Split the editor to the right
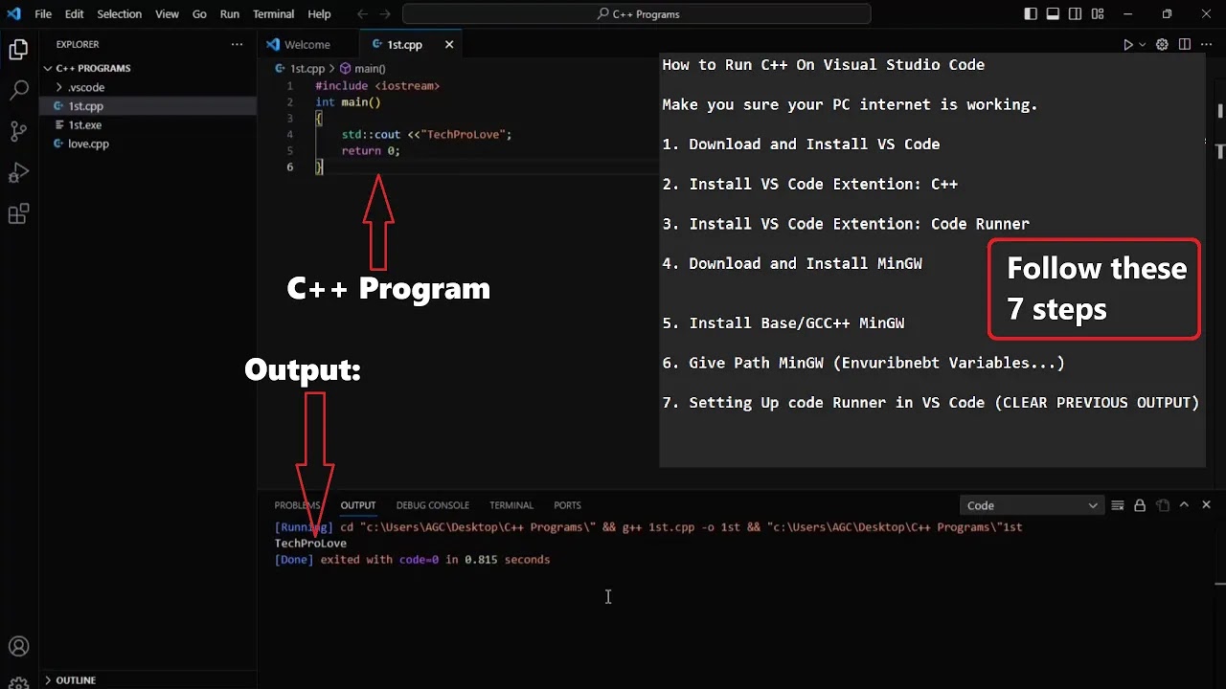 (1185, 45)
